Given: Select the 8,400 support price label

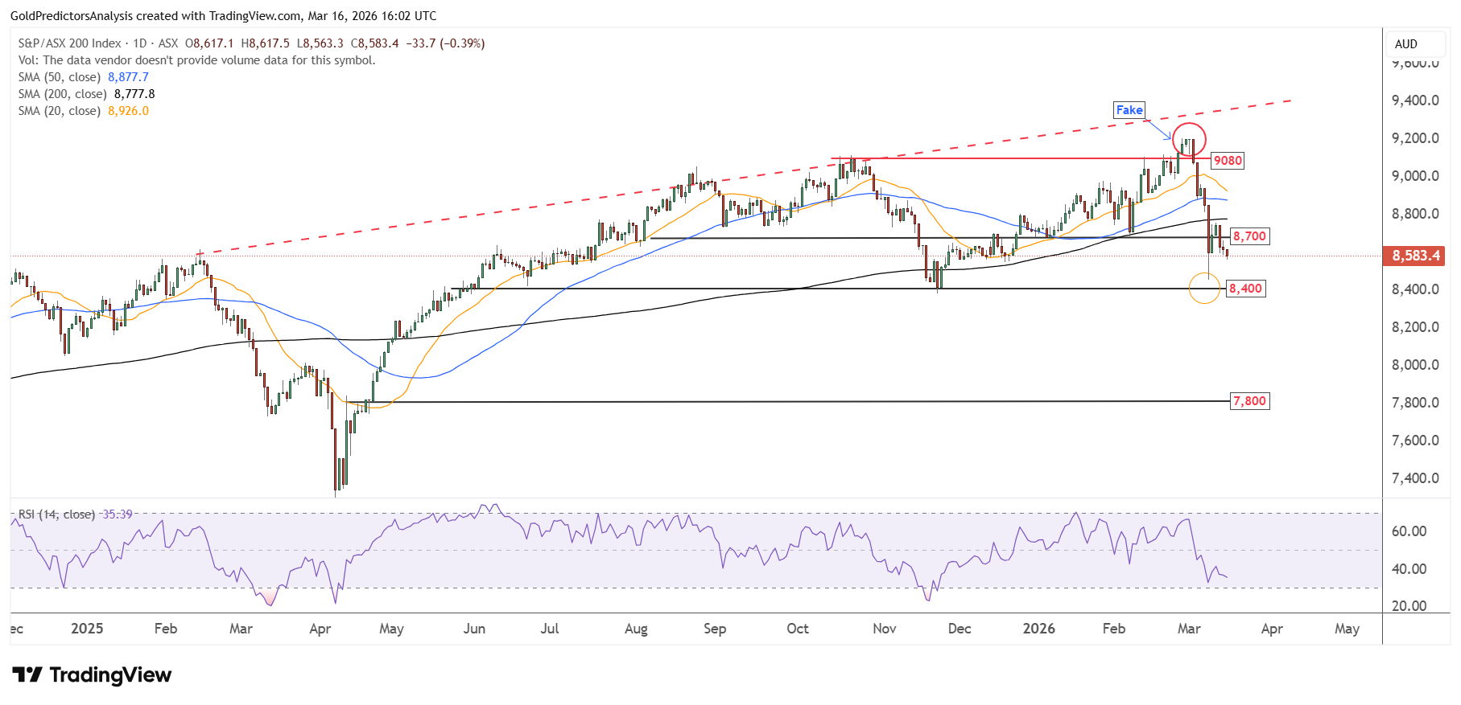Looking at the screenshot, I should 1245,289.
